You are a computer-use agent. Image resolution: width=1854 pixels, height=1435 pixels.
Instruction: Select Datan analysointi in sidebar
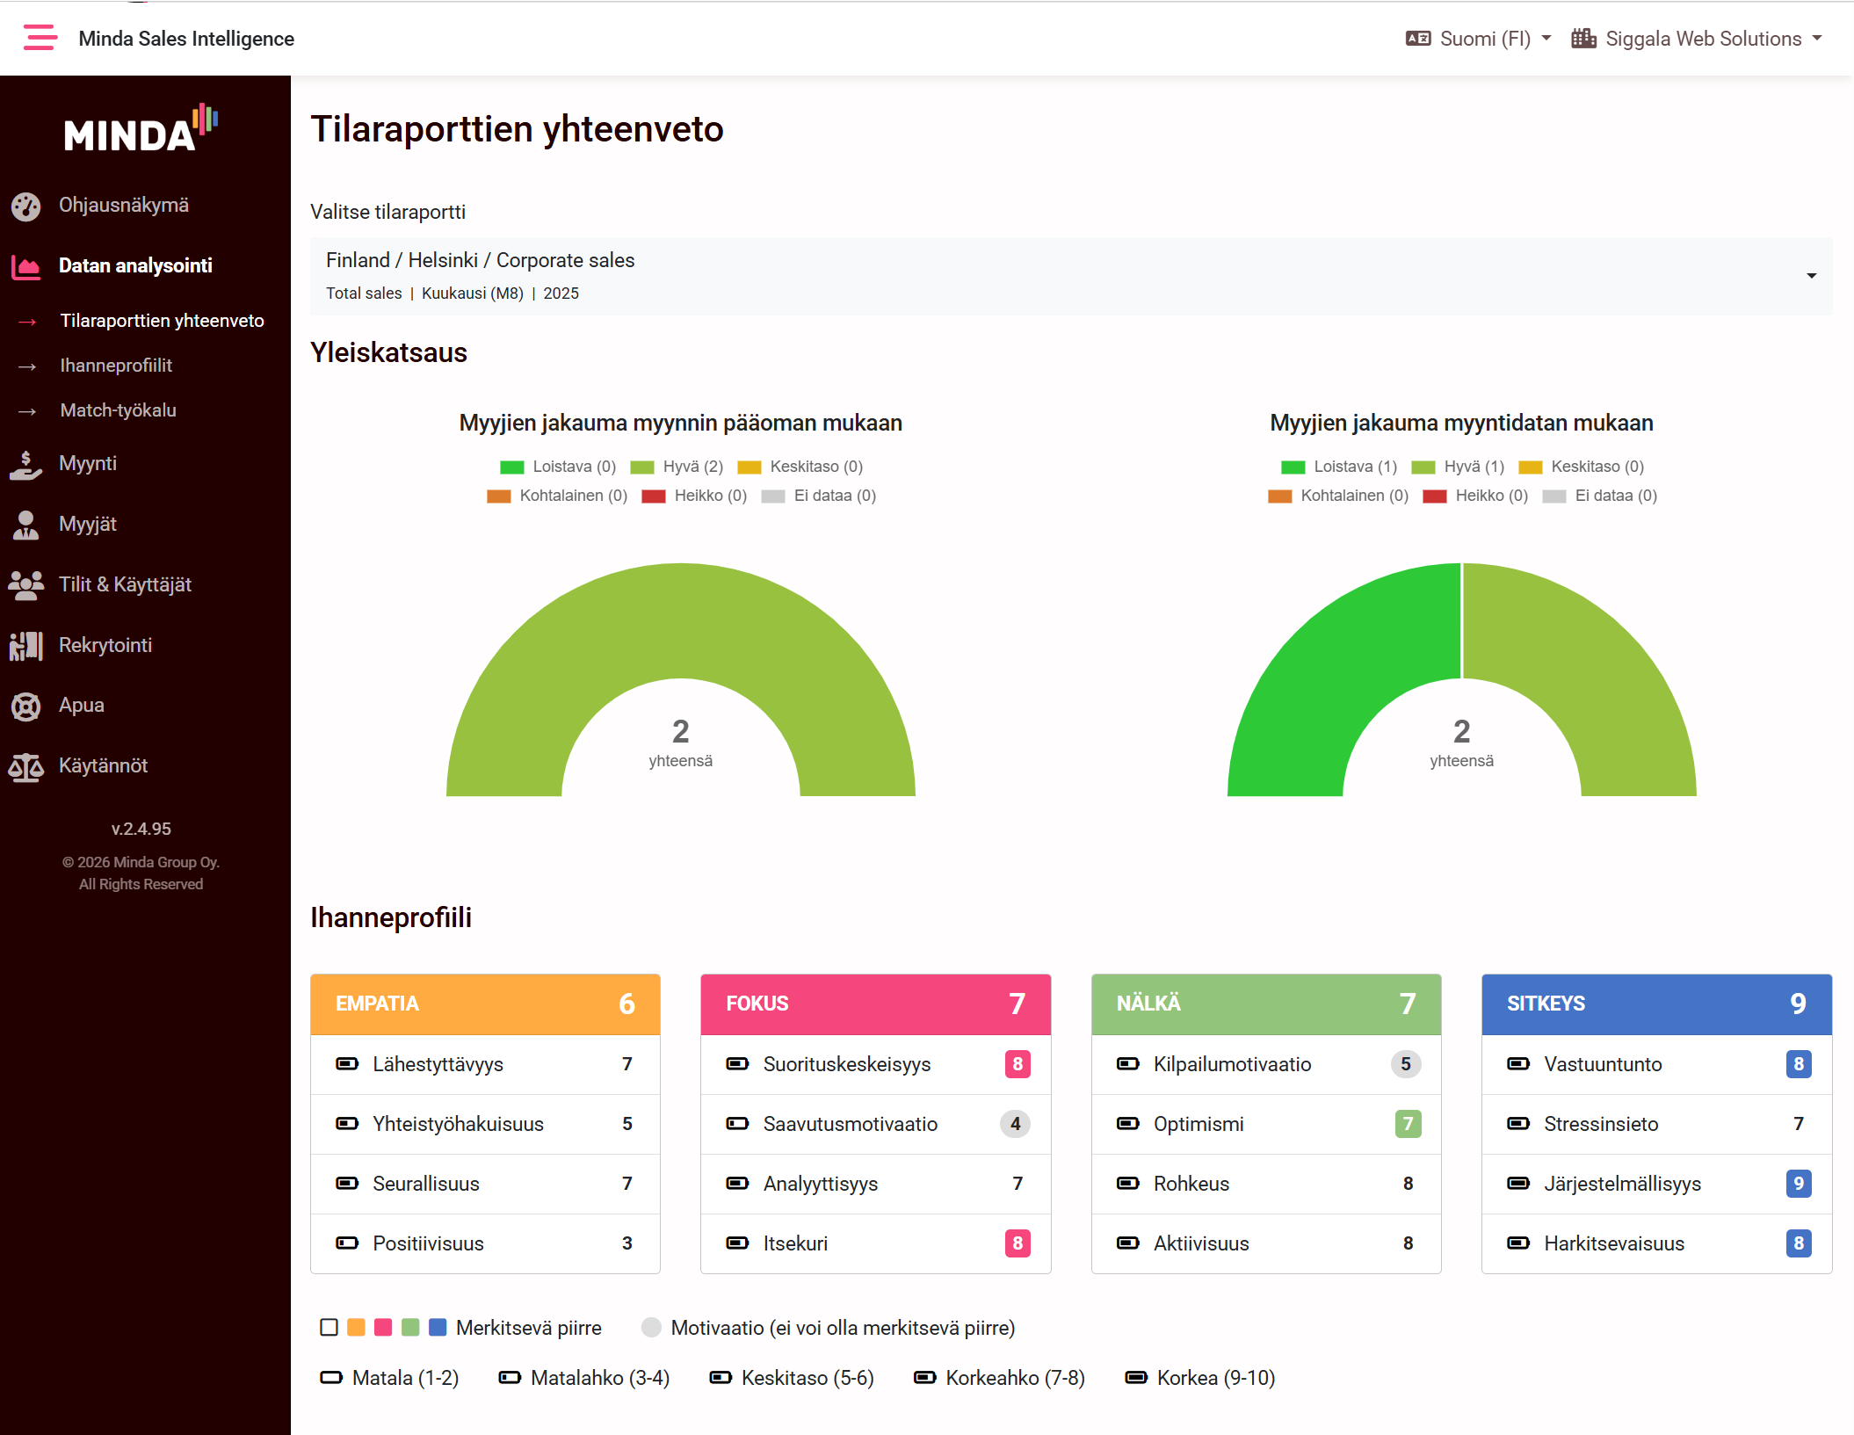[135, 265]
